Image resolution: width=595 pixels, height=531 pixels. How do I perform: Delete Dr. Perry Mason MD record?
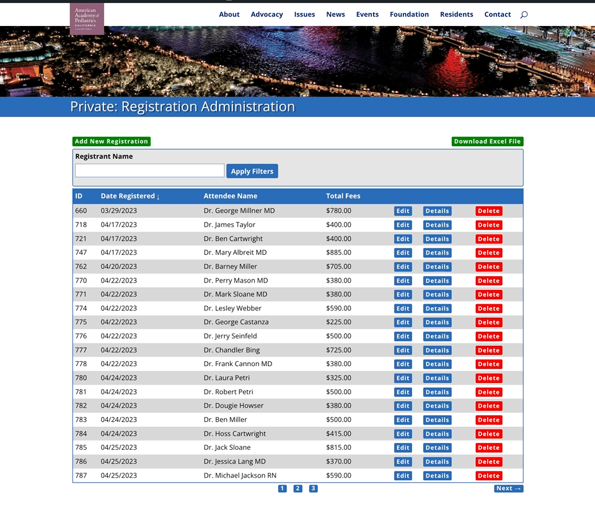coord(489,281)
